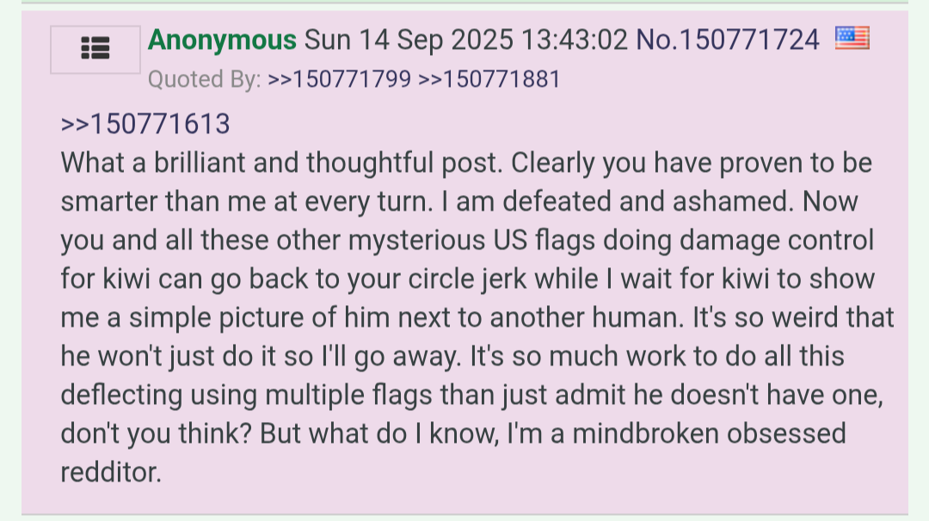This screenshot has height=521, width=929.
Task: Open quoting post >>150771881
Action: pos(489,79)
